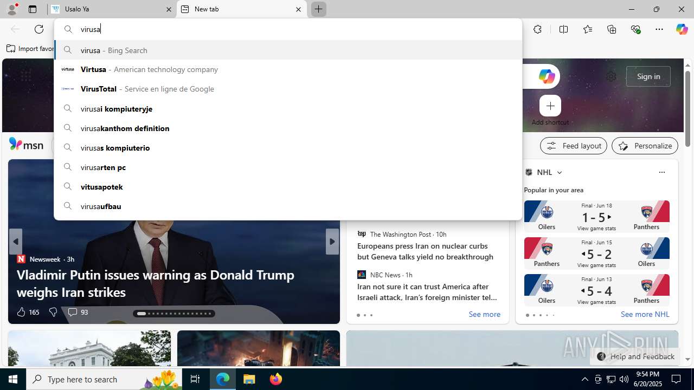This screenshot has height=390, width=694.
Task: Close the New tab tab
Action: (x=298, y=9)
